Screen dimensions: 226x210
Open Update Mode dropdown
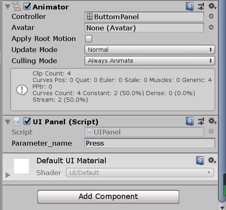[x=150, y=50]
